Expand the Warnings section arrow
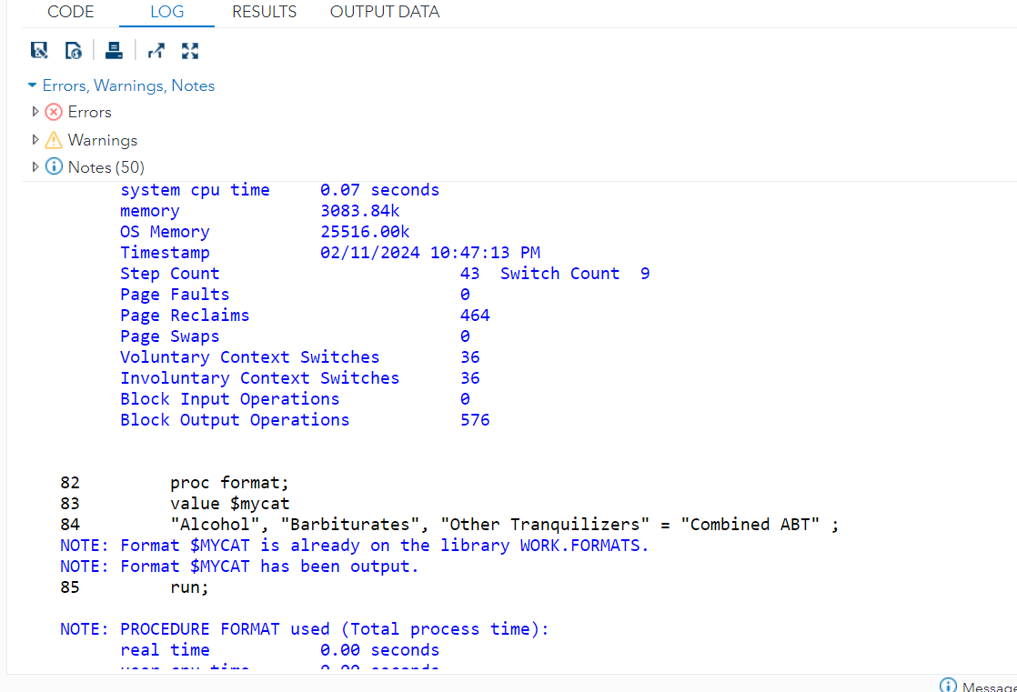 tap(35, 140)
